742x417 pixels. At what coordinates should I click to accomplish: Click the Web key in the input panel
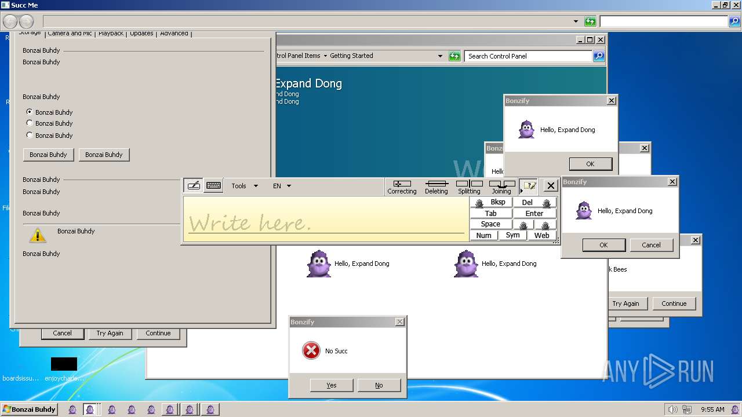[x=542, y=236]
